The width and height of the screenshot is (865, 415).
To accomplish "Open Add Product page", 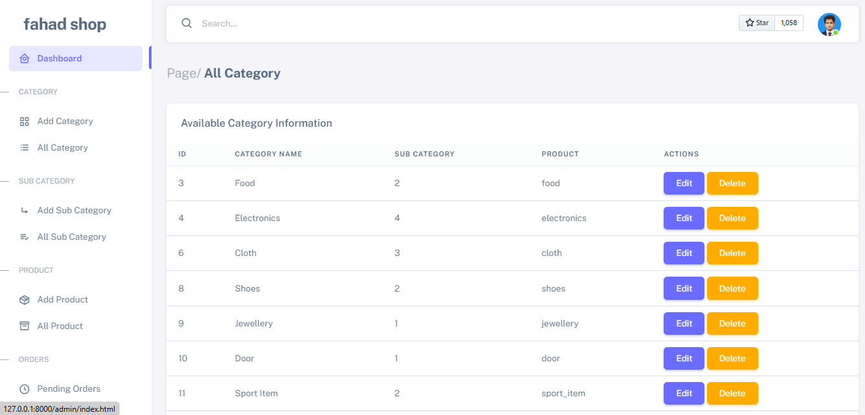I will point(63,300).
